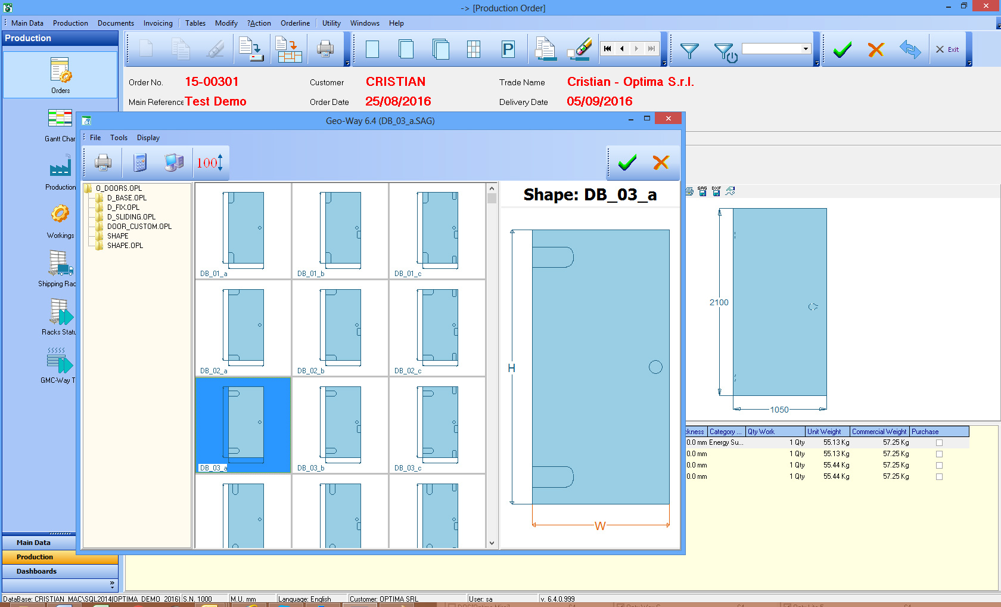Expand the sidebar panel chevron at bottom

(x=111, y=584)
